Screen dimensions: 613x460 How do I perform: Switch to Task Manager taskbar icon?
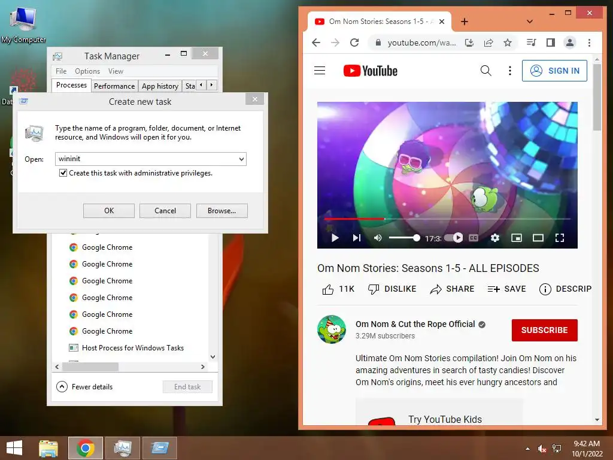(x=122, y=448)
